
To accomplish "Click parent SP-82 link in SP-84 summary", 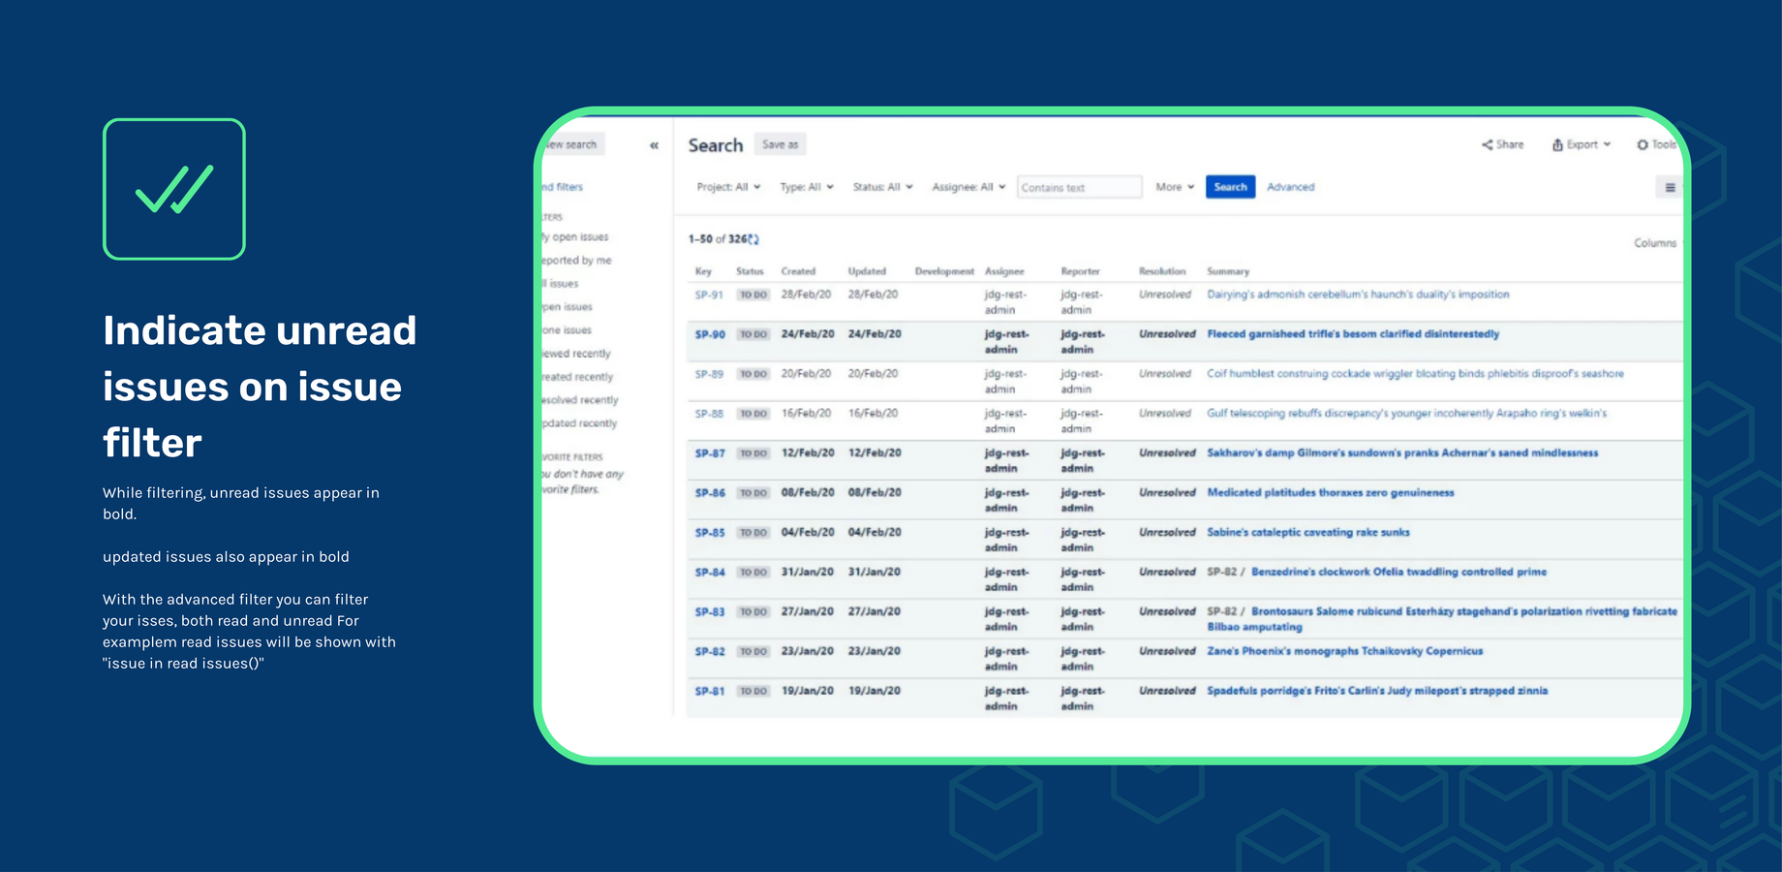I will pos(1221,573).
